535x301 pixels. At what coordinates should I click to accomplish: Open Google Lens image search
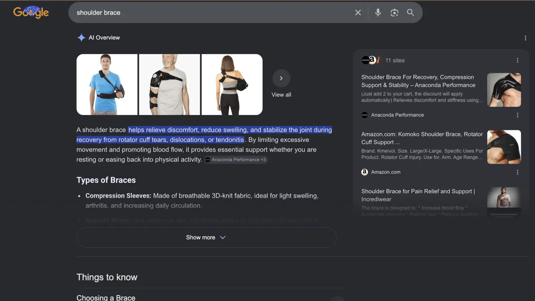pos(394,12)
